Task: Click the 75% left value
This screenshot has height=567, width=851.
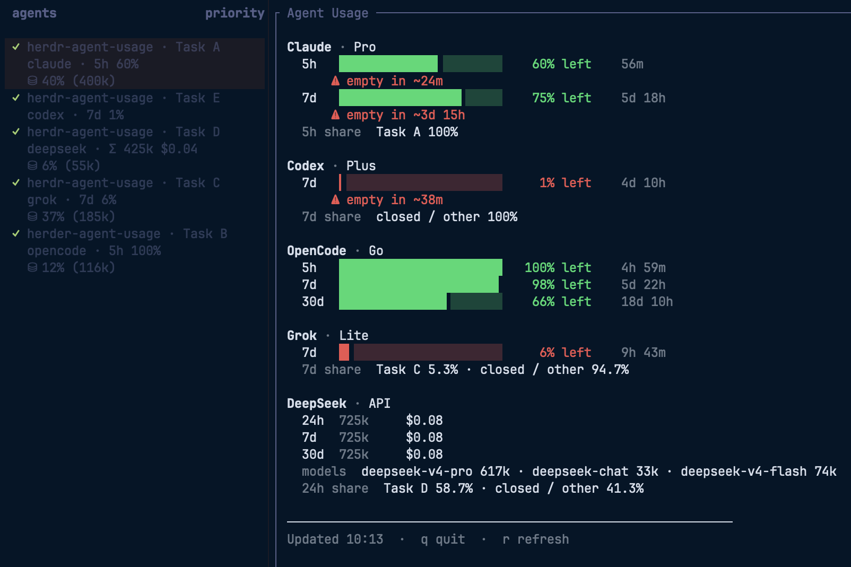Action: tap(562, 98)
